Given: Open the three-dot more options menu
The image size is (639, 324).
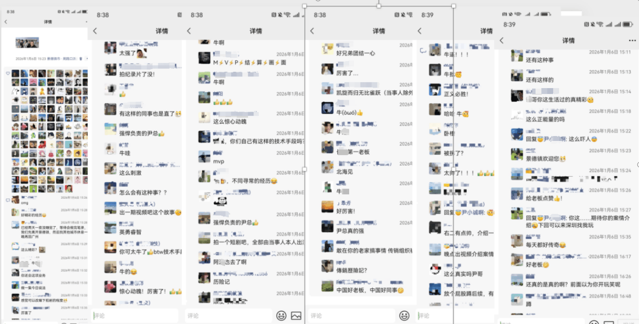Looking at the screenshot, I should (x=632, y=41).
